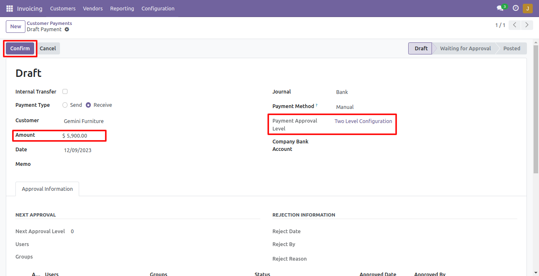Image resolution: width=539 pixels, height=276 pixels.
Task: Open the Customers menu
Action: pos(63,8)
